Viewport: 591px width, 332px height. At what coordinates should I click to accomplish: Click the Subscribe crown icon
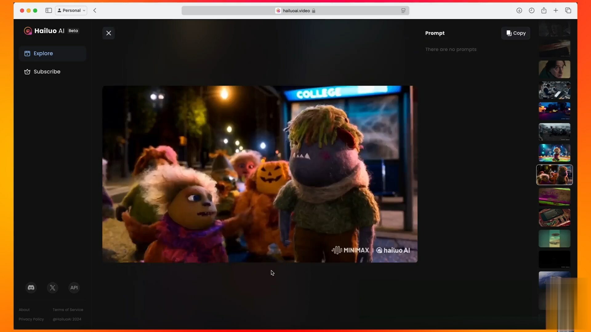(27, 72)
